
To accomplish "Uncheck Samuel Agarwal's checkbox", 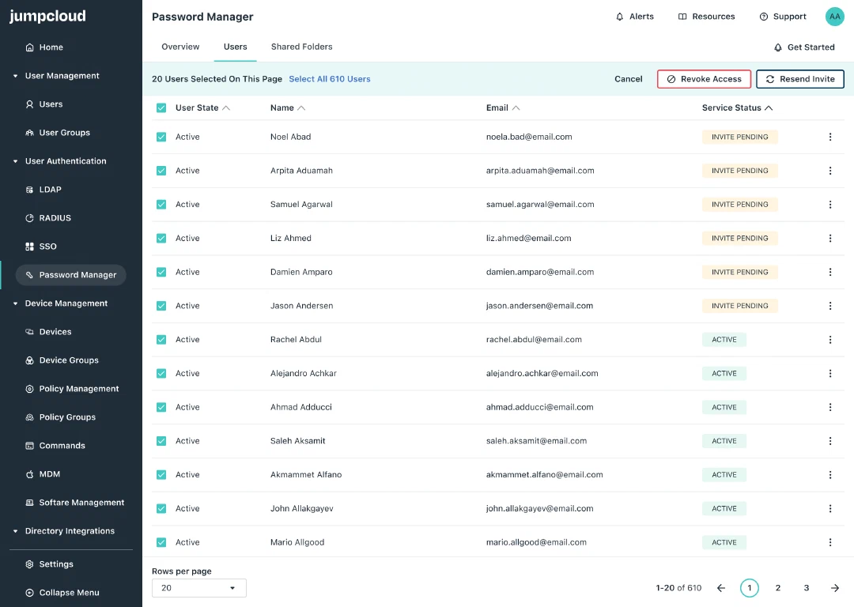I will 161,205.
